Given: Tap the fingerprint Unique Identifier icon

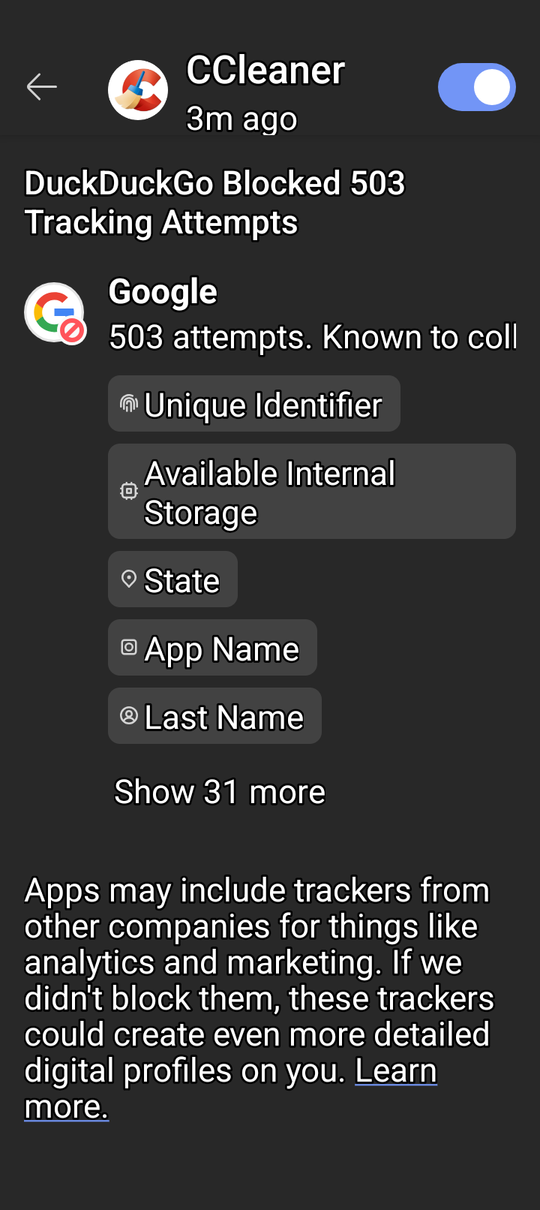Looking at the screenshot, I should coord(129,404).
